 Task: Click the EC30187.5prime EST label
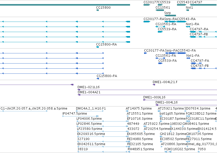point(173,119)
